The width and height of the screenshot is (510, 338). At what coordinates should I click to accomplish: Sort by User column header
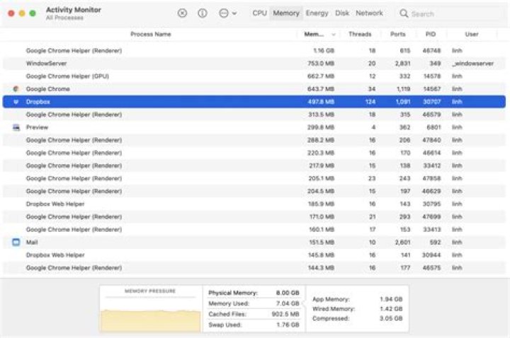click(472, 34)
